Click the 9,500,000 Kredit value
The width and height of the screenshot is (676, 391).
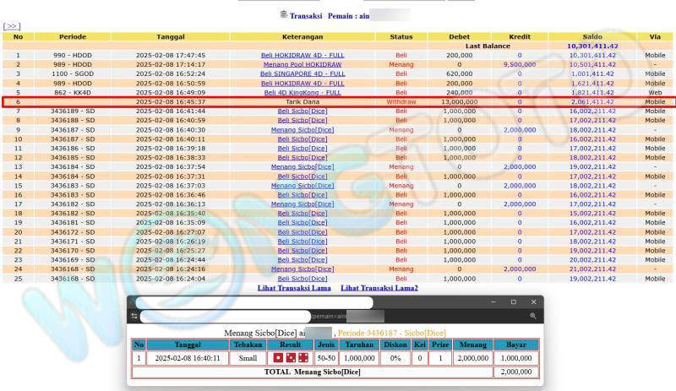pyautogui.click(x=520, y=64)
